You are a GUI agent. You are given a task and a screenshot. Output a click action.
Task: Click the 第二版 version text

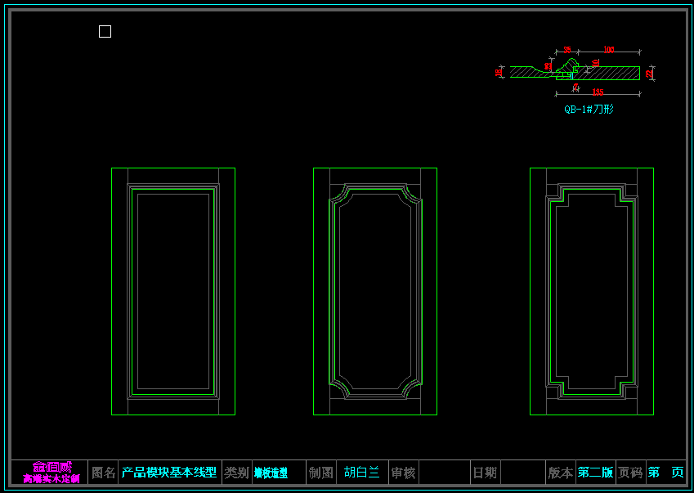coord(595,473)
